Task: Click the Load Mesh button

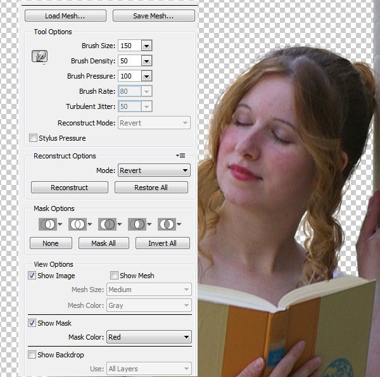Action: 65,16
